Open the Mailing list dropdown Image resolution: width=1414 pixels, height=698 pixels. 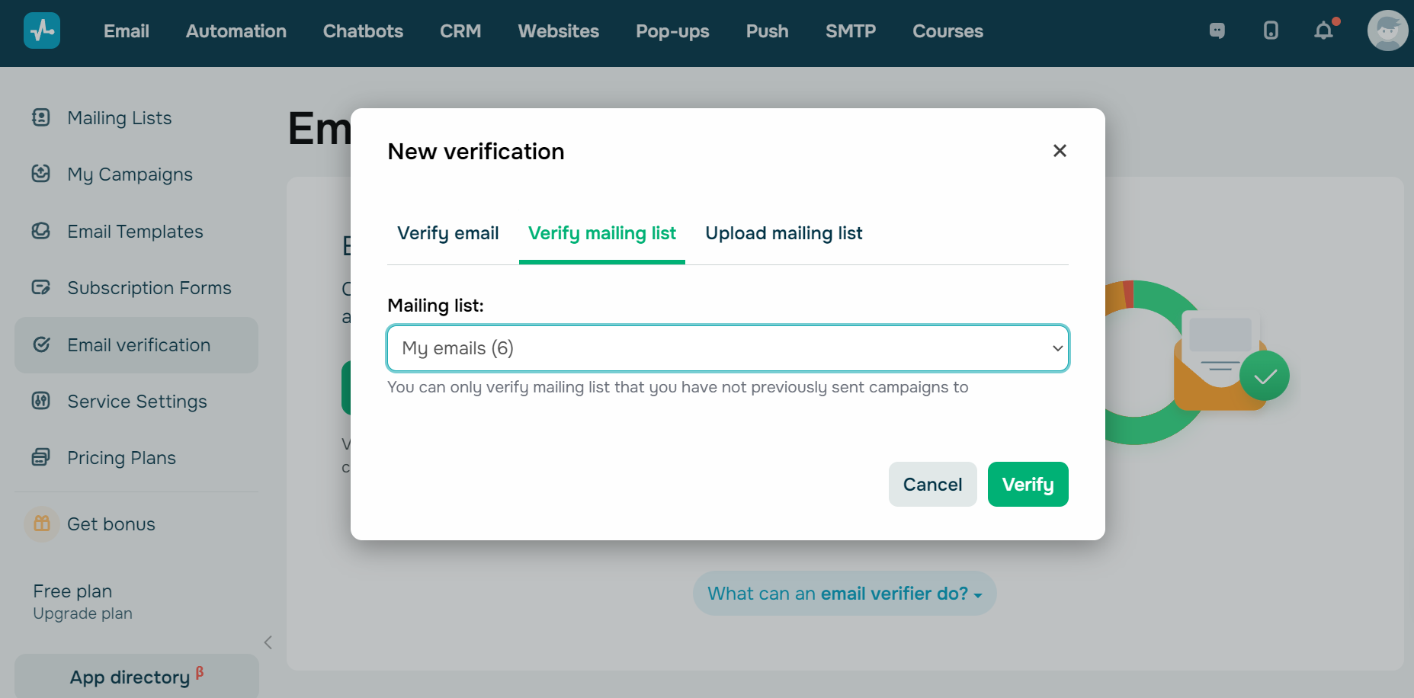pyautogui.click(x=728, y=348)
